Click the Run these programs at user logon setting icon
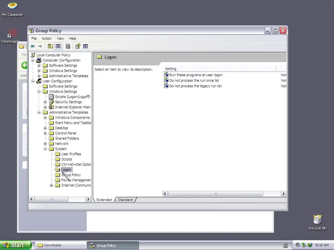Image resolution: width=334 pixels, height=250 pixels. [x=166, y=75]
